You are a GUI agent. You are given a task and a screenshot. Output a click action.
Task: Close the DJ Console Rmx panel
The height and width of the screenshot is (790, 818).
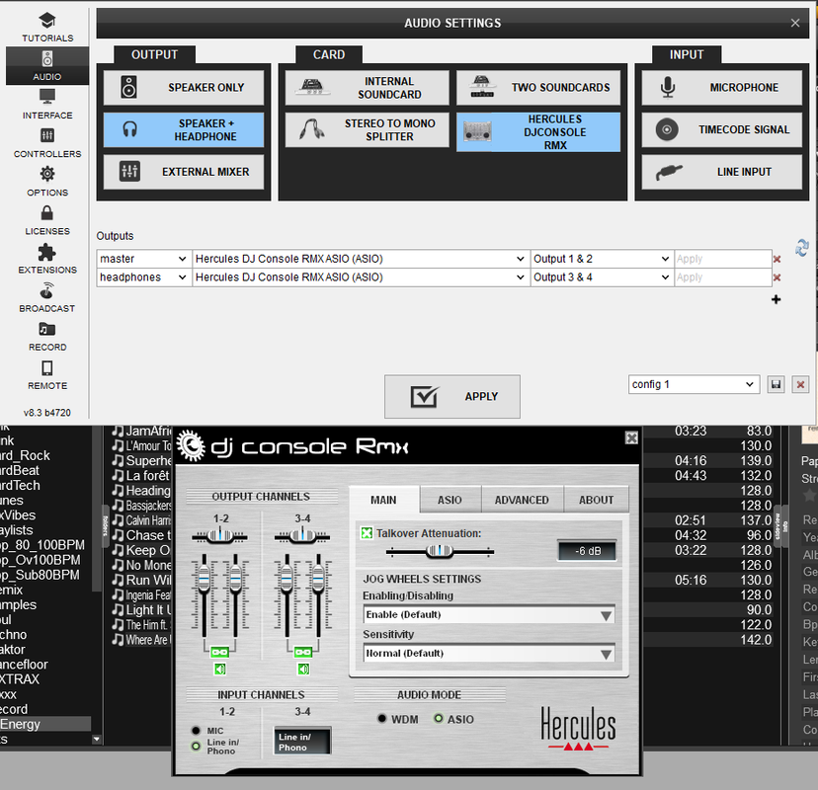tap(631, 437)
